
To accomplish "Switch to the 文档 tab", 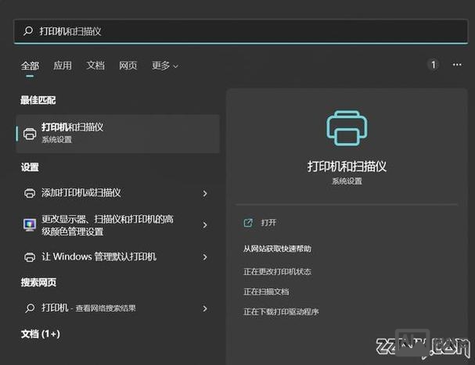I will coord(95,66).
